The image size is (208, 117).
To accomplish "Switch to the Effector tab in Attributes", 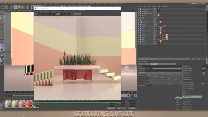I will 154,64.
